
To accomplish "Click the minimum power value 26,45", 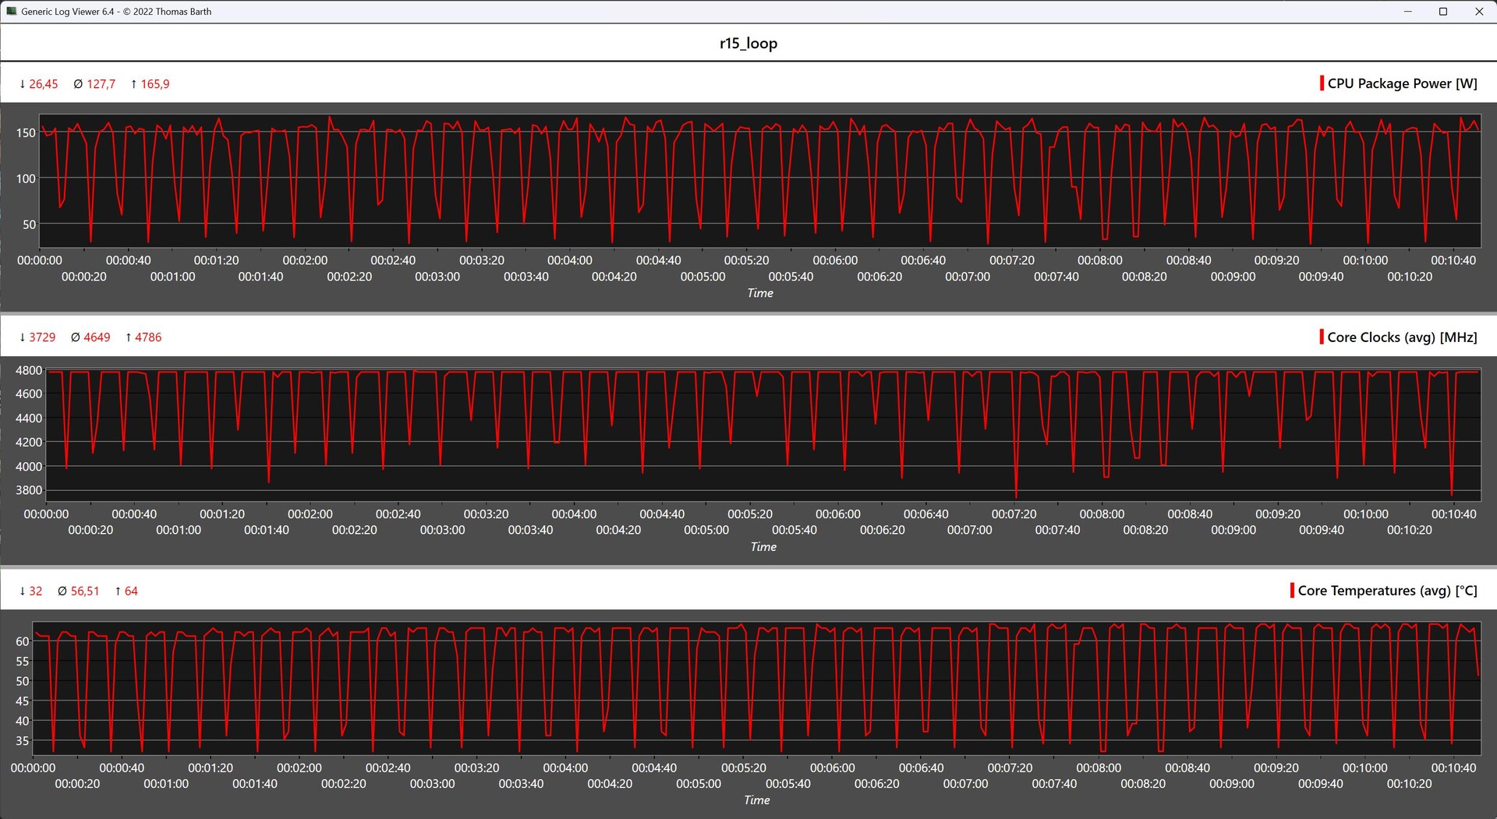I will 43,84.
